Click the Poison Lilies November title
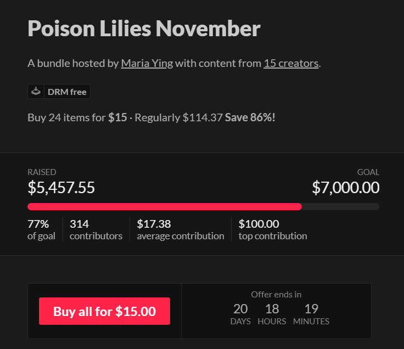The width and height of the screenshot is (404, 349). point(144,29)
